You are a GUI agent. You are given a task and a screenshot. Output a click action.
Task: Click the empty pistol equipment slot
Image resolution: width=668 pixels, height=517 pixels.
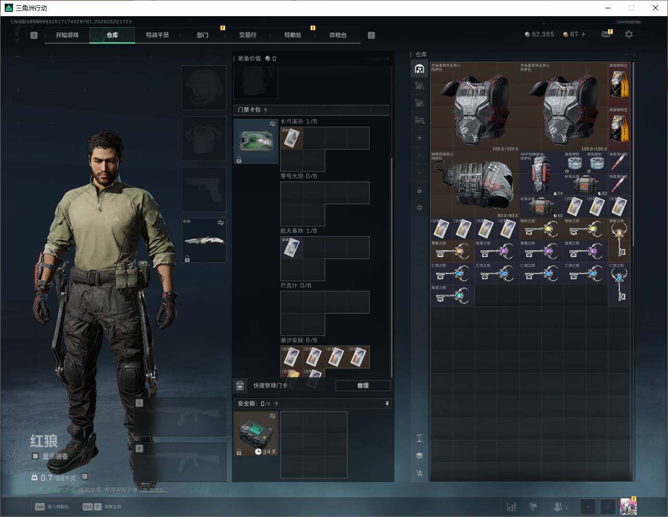(x=204, y=189)
